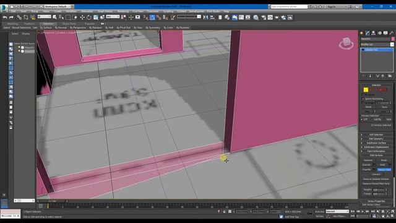Choose the Select Object tool
396x223 pixels.
(54, 17)
